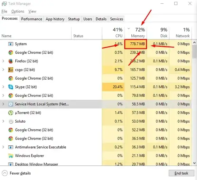Click the 53.0 MB memory cell
The image size is (197, 180).
(136, 121)
